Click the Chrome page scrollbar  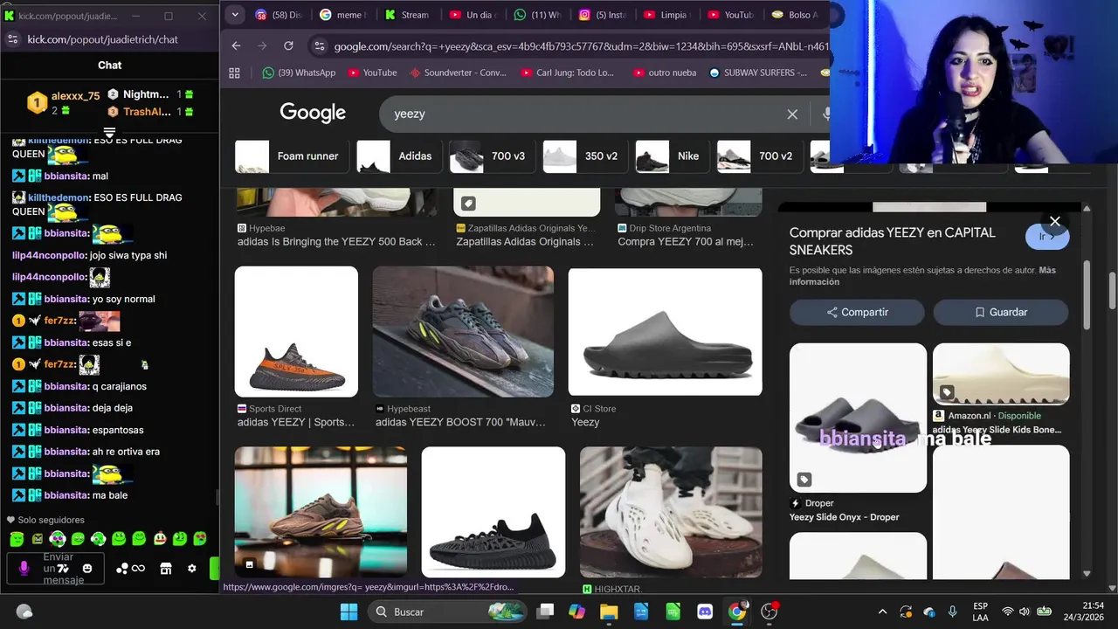pyautogui.click(x=1113, y=291)
